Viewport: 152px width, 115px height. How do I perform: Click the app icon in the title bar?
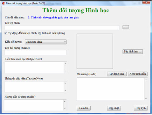coord(3,3)
